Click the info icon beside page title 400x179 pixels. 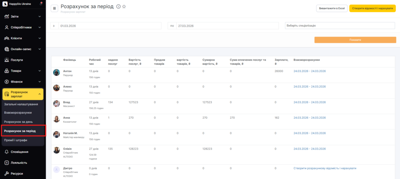pyautogui.click(x=118, y=7)
